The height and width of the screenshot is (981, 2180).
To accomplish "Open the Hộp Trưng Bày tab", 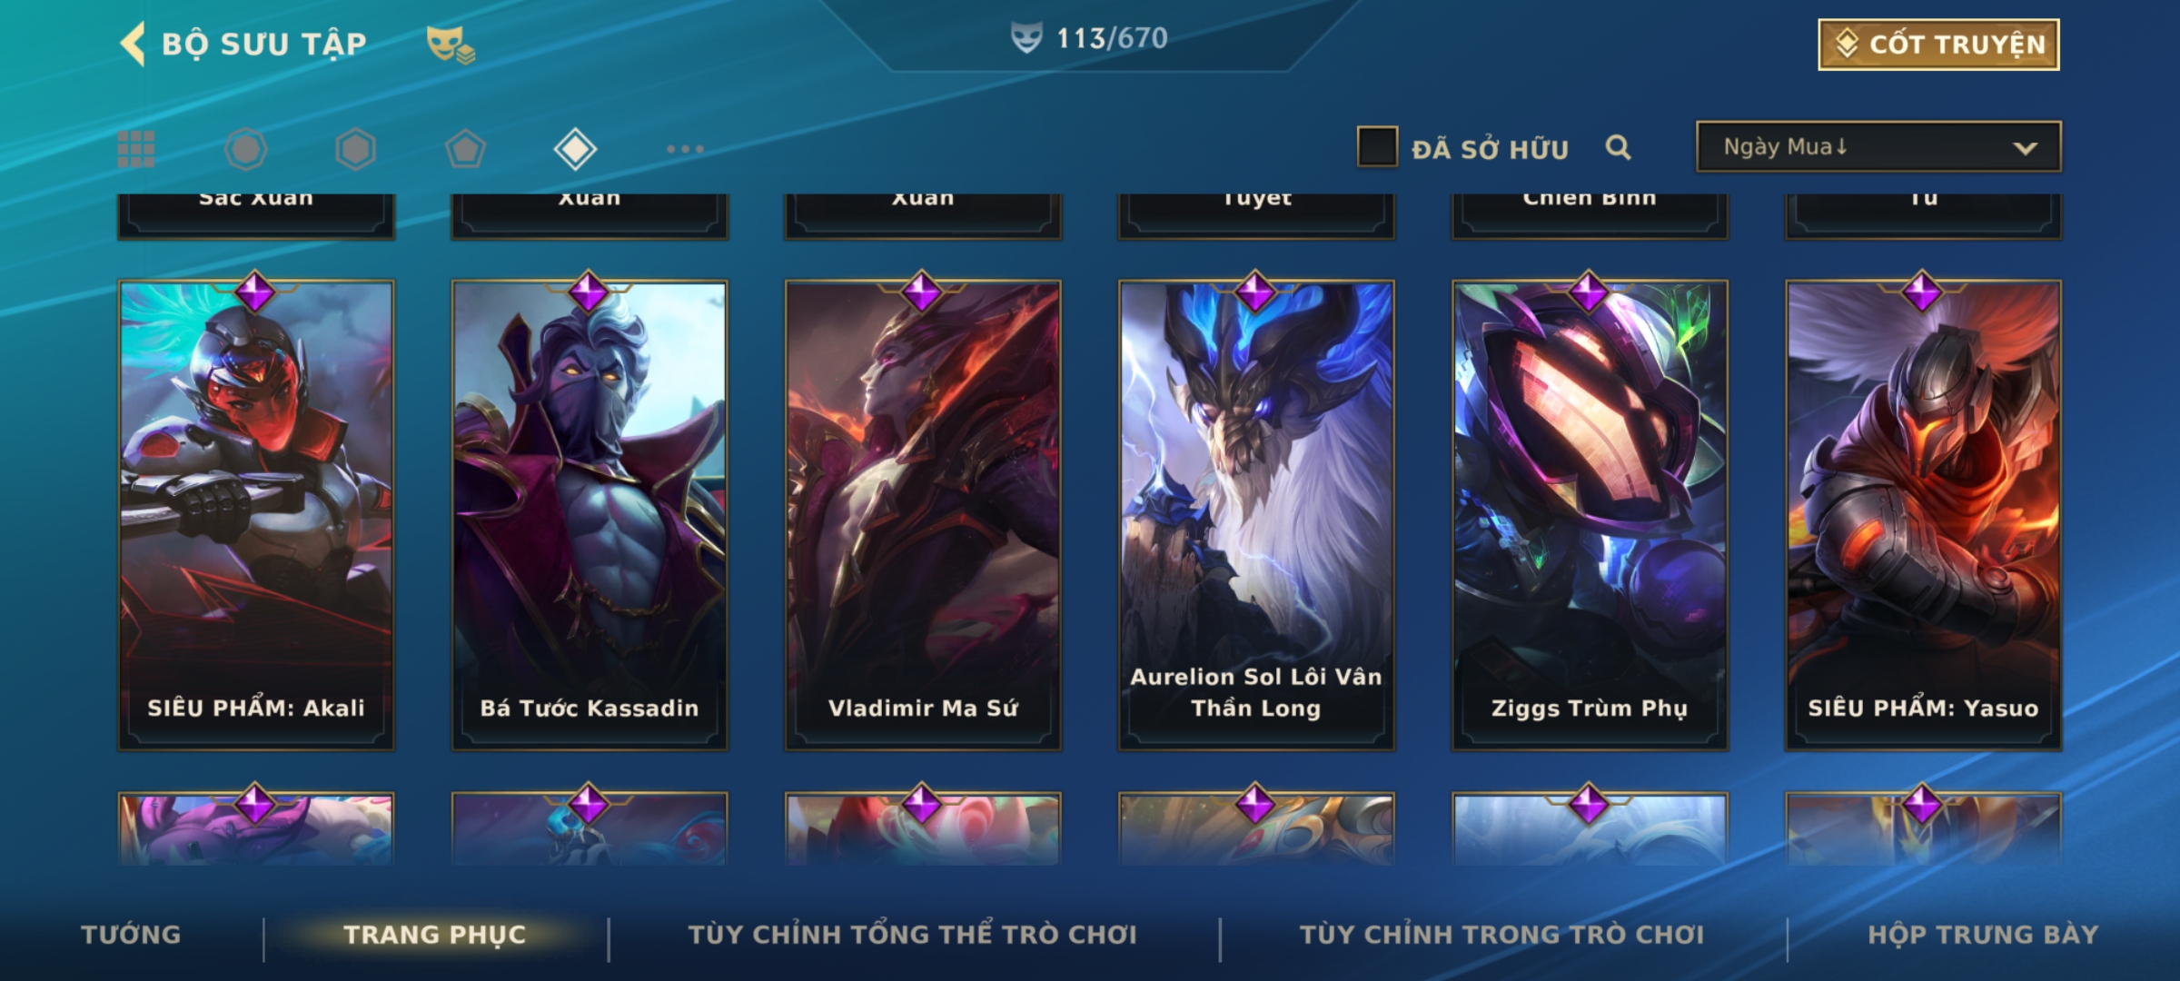I will (x=1983, y=935).
